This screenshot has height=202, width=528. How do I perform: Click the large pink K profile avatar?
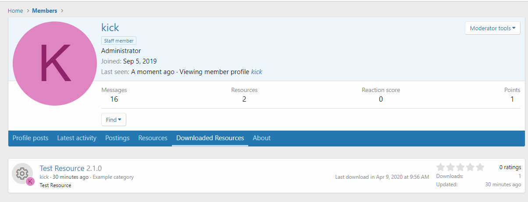(x=54, y=64)
